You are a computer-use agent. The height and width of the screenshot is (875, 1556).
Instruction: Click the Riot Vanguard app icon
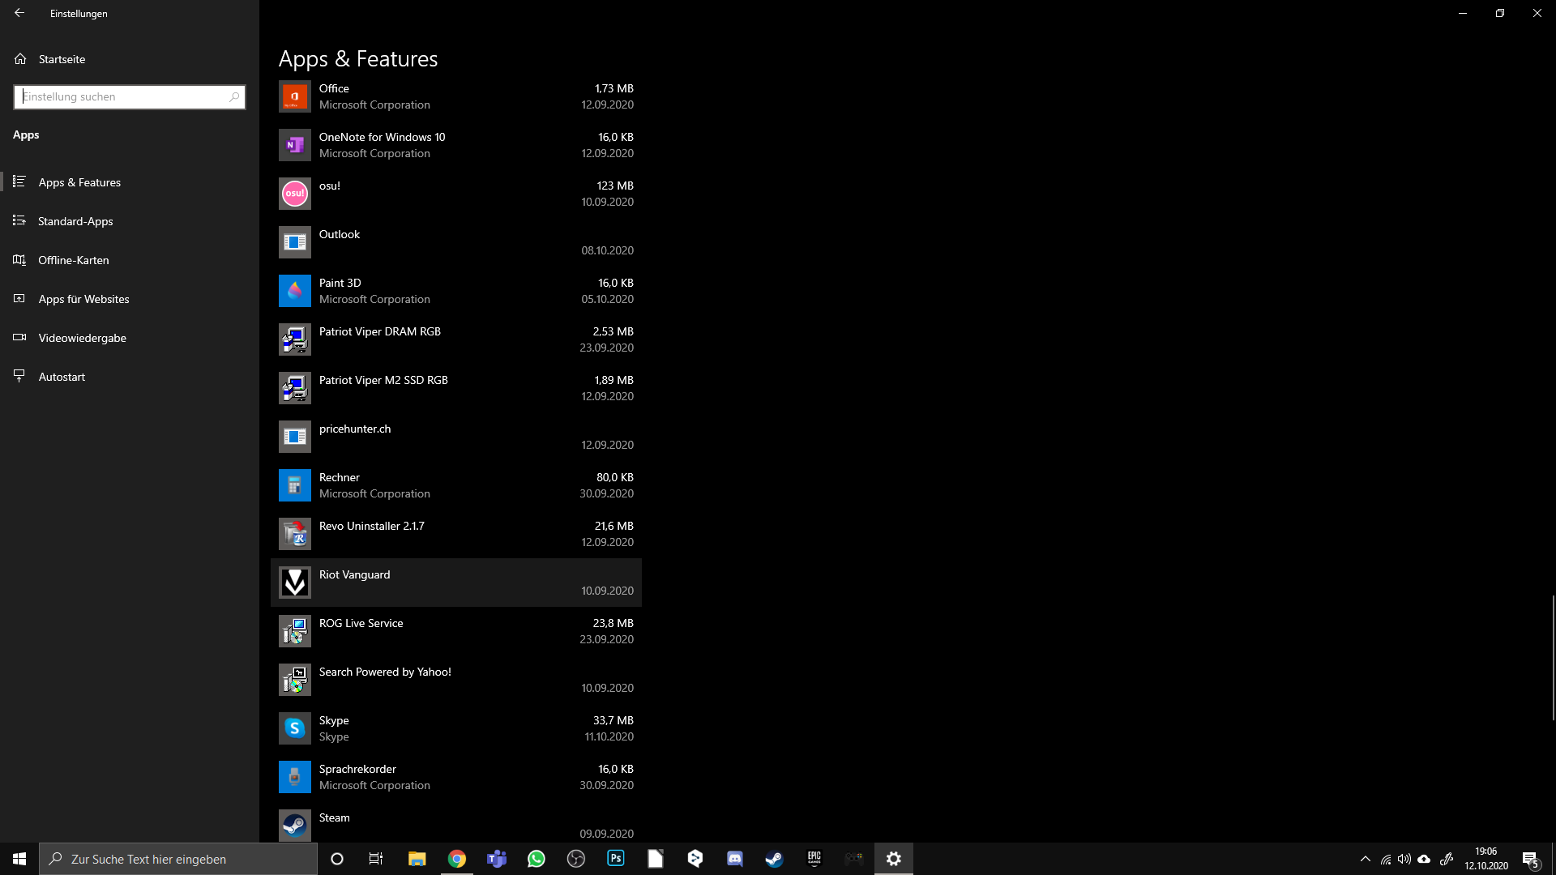click(x=294, y=583)
